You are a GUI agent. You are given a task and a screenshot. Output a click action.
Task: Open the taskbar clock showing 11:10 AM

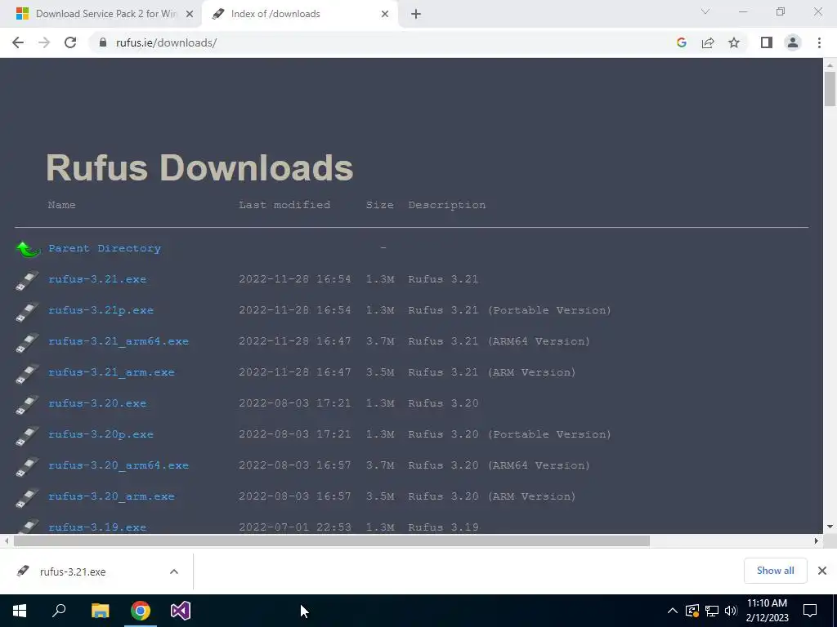pyautogui.click(x=767, y=611)
